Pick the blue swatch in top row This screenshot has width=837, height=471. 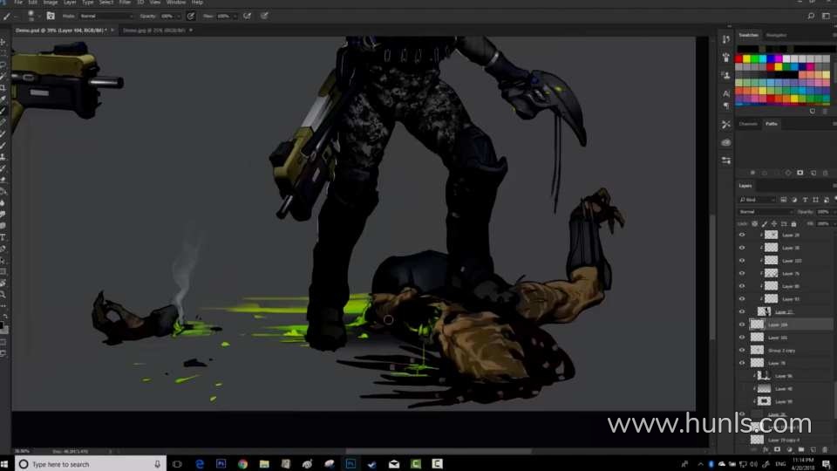(x=771, y=58)
